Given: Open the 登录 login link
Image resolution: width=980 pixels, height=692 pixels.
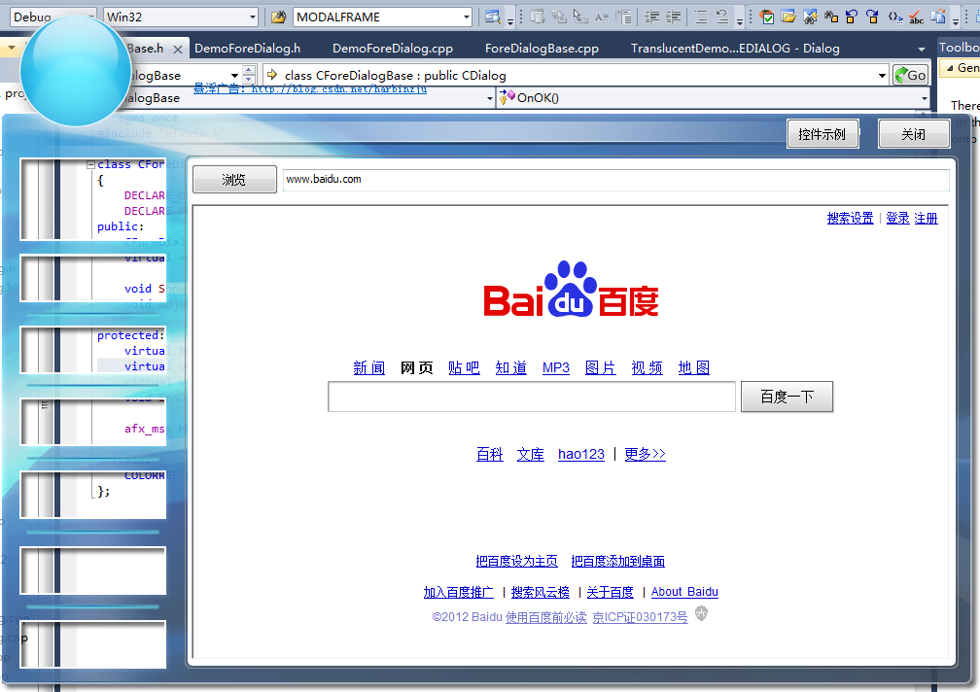Looking at the screenshot, I should (897, 218).
